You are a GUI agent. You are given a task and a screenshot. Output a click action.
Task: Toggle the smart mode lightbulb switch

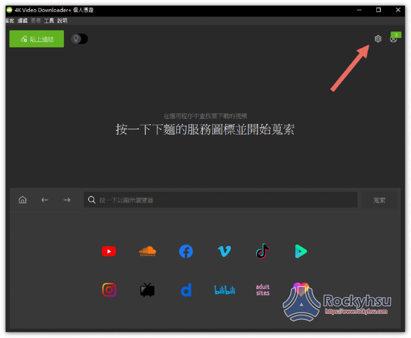[79, 39]
